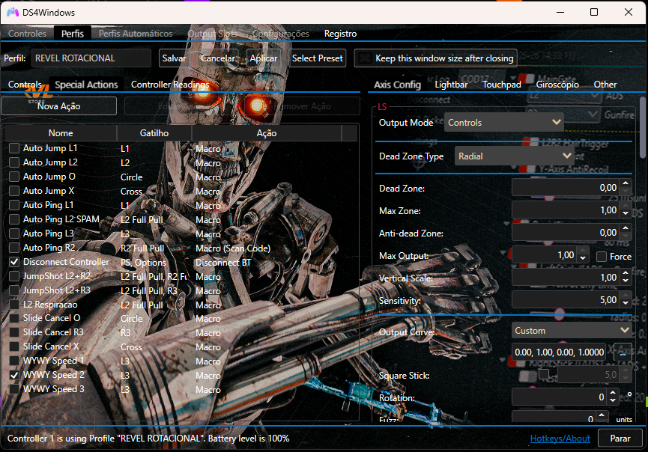Select the Auto Ping R2 action name
This screenshot has width=648, height=452.
tap(49, 248)
